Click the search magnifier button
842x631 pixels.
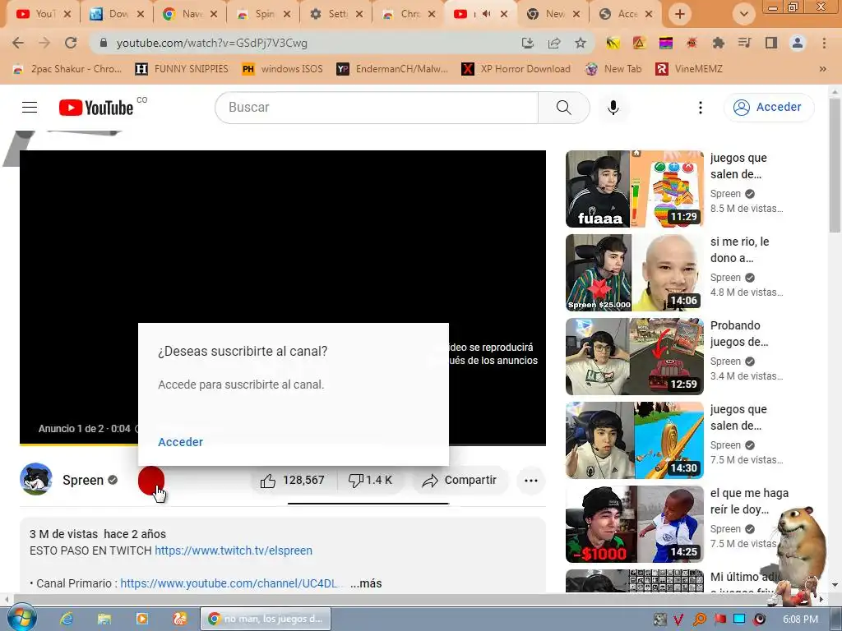click(x=563, y=108)
